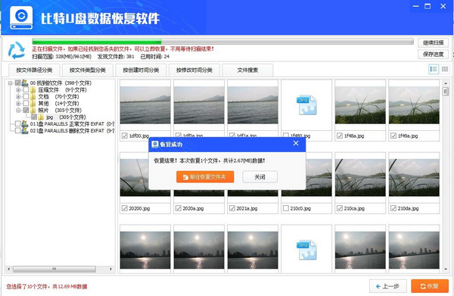Open the 按文件路径分类 tab
The height and width of the screenshot is (296, 454).
pyautogui.click(x=34, y=70)
